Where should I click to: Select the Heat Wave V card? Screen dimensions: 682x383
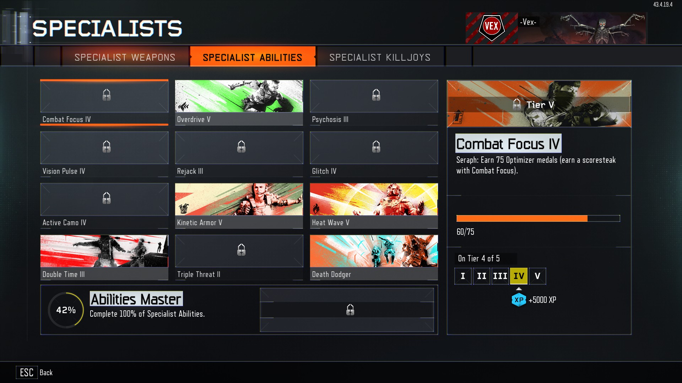point(374,206)
